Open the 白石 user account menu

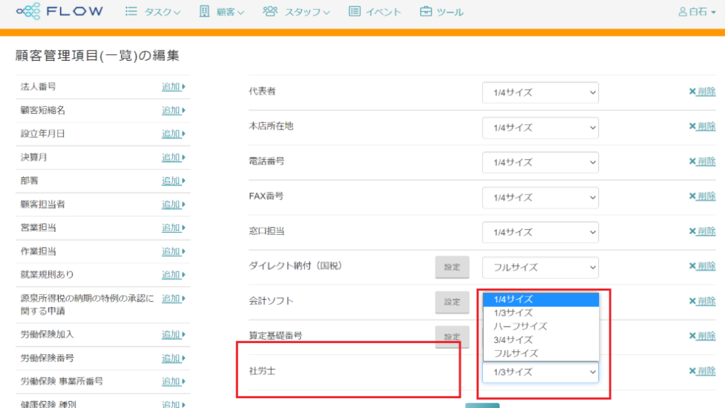[x=697, y=12]
